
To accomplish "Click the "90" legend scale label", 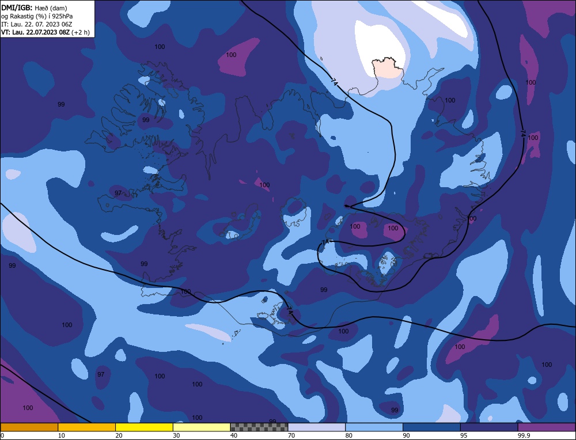I will tap(406, 435).
